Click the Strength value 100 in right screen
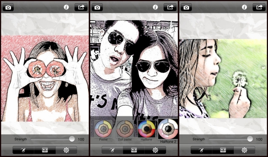This screenshot has width=268, height=157. 259,139
